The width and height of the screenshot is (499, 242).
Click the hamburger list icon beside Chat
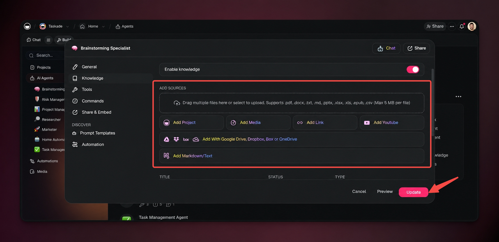48,40
